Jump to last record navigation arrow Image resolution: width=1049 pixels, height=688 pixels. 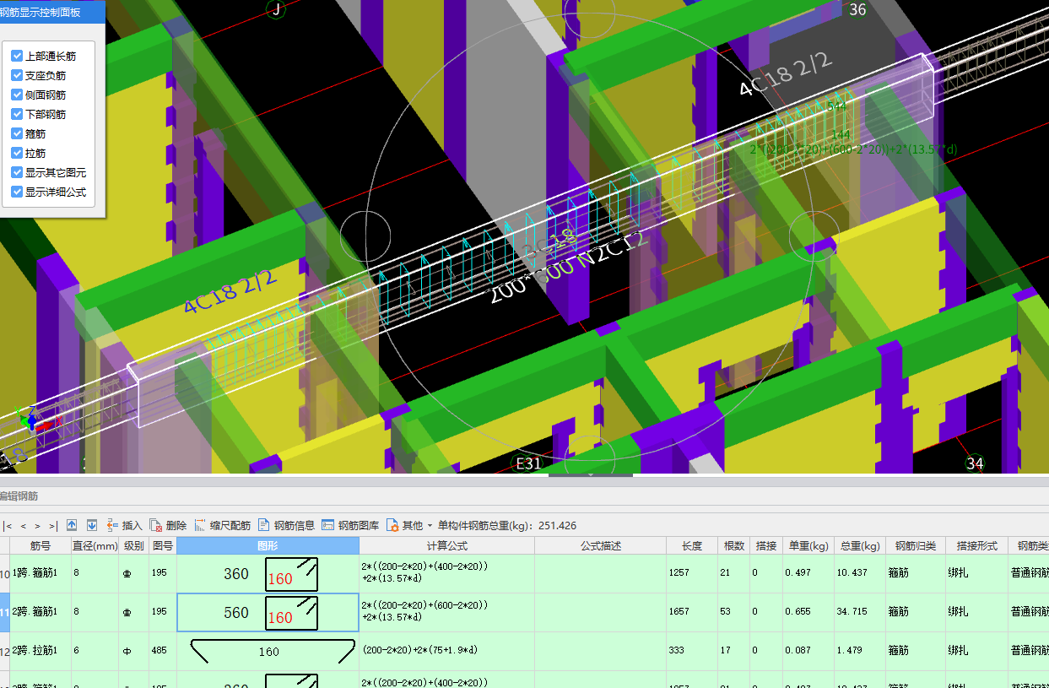[52, 525]
